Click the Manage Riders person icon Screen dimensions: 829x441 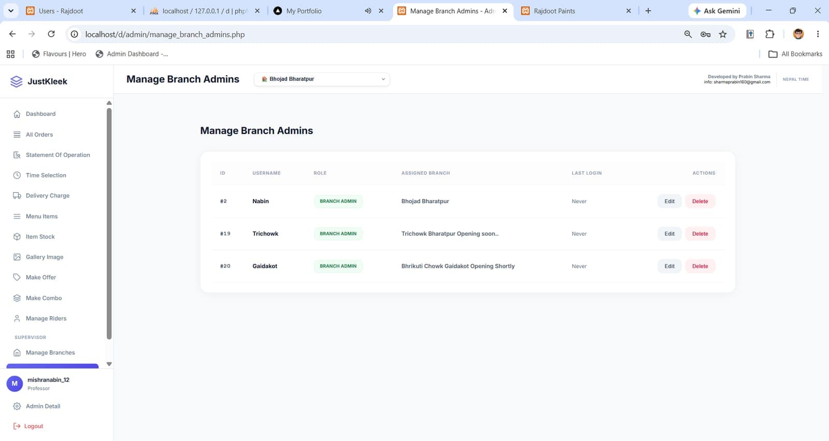click(x=17, y=318)
